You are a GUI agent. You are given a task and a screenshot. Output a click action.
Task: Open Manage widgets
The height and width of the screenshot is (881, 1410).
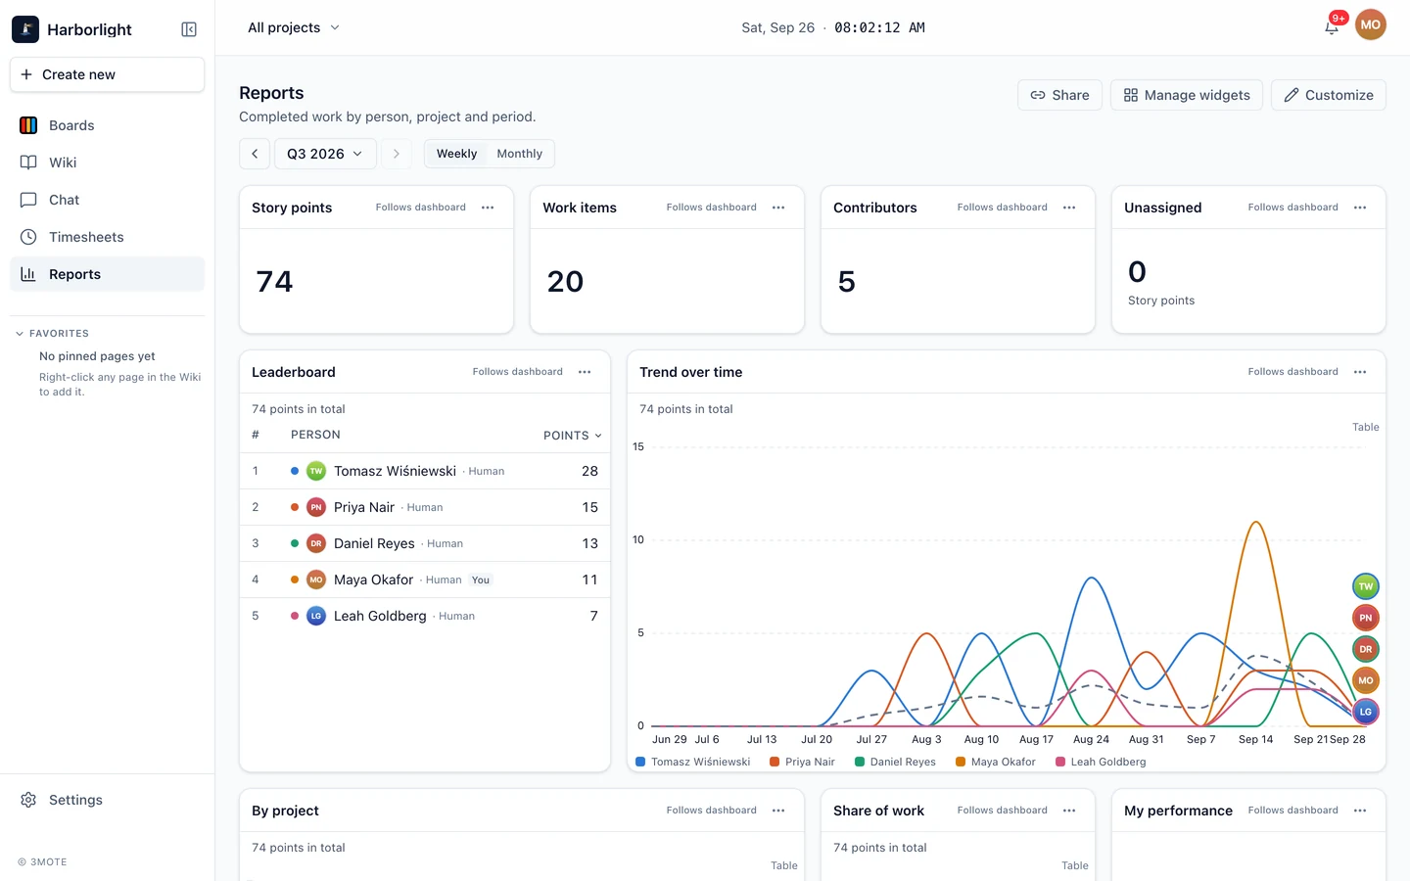[x=1187, y=95]
